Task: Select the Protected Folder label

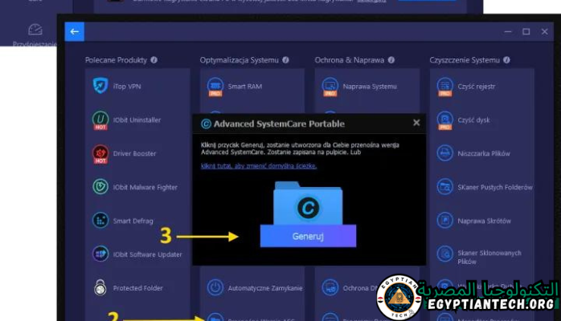Action: 137,288
